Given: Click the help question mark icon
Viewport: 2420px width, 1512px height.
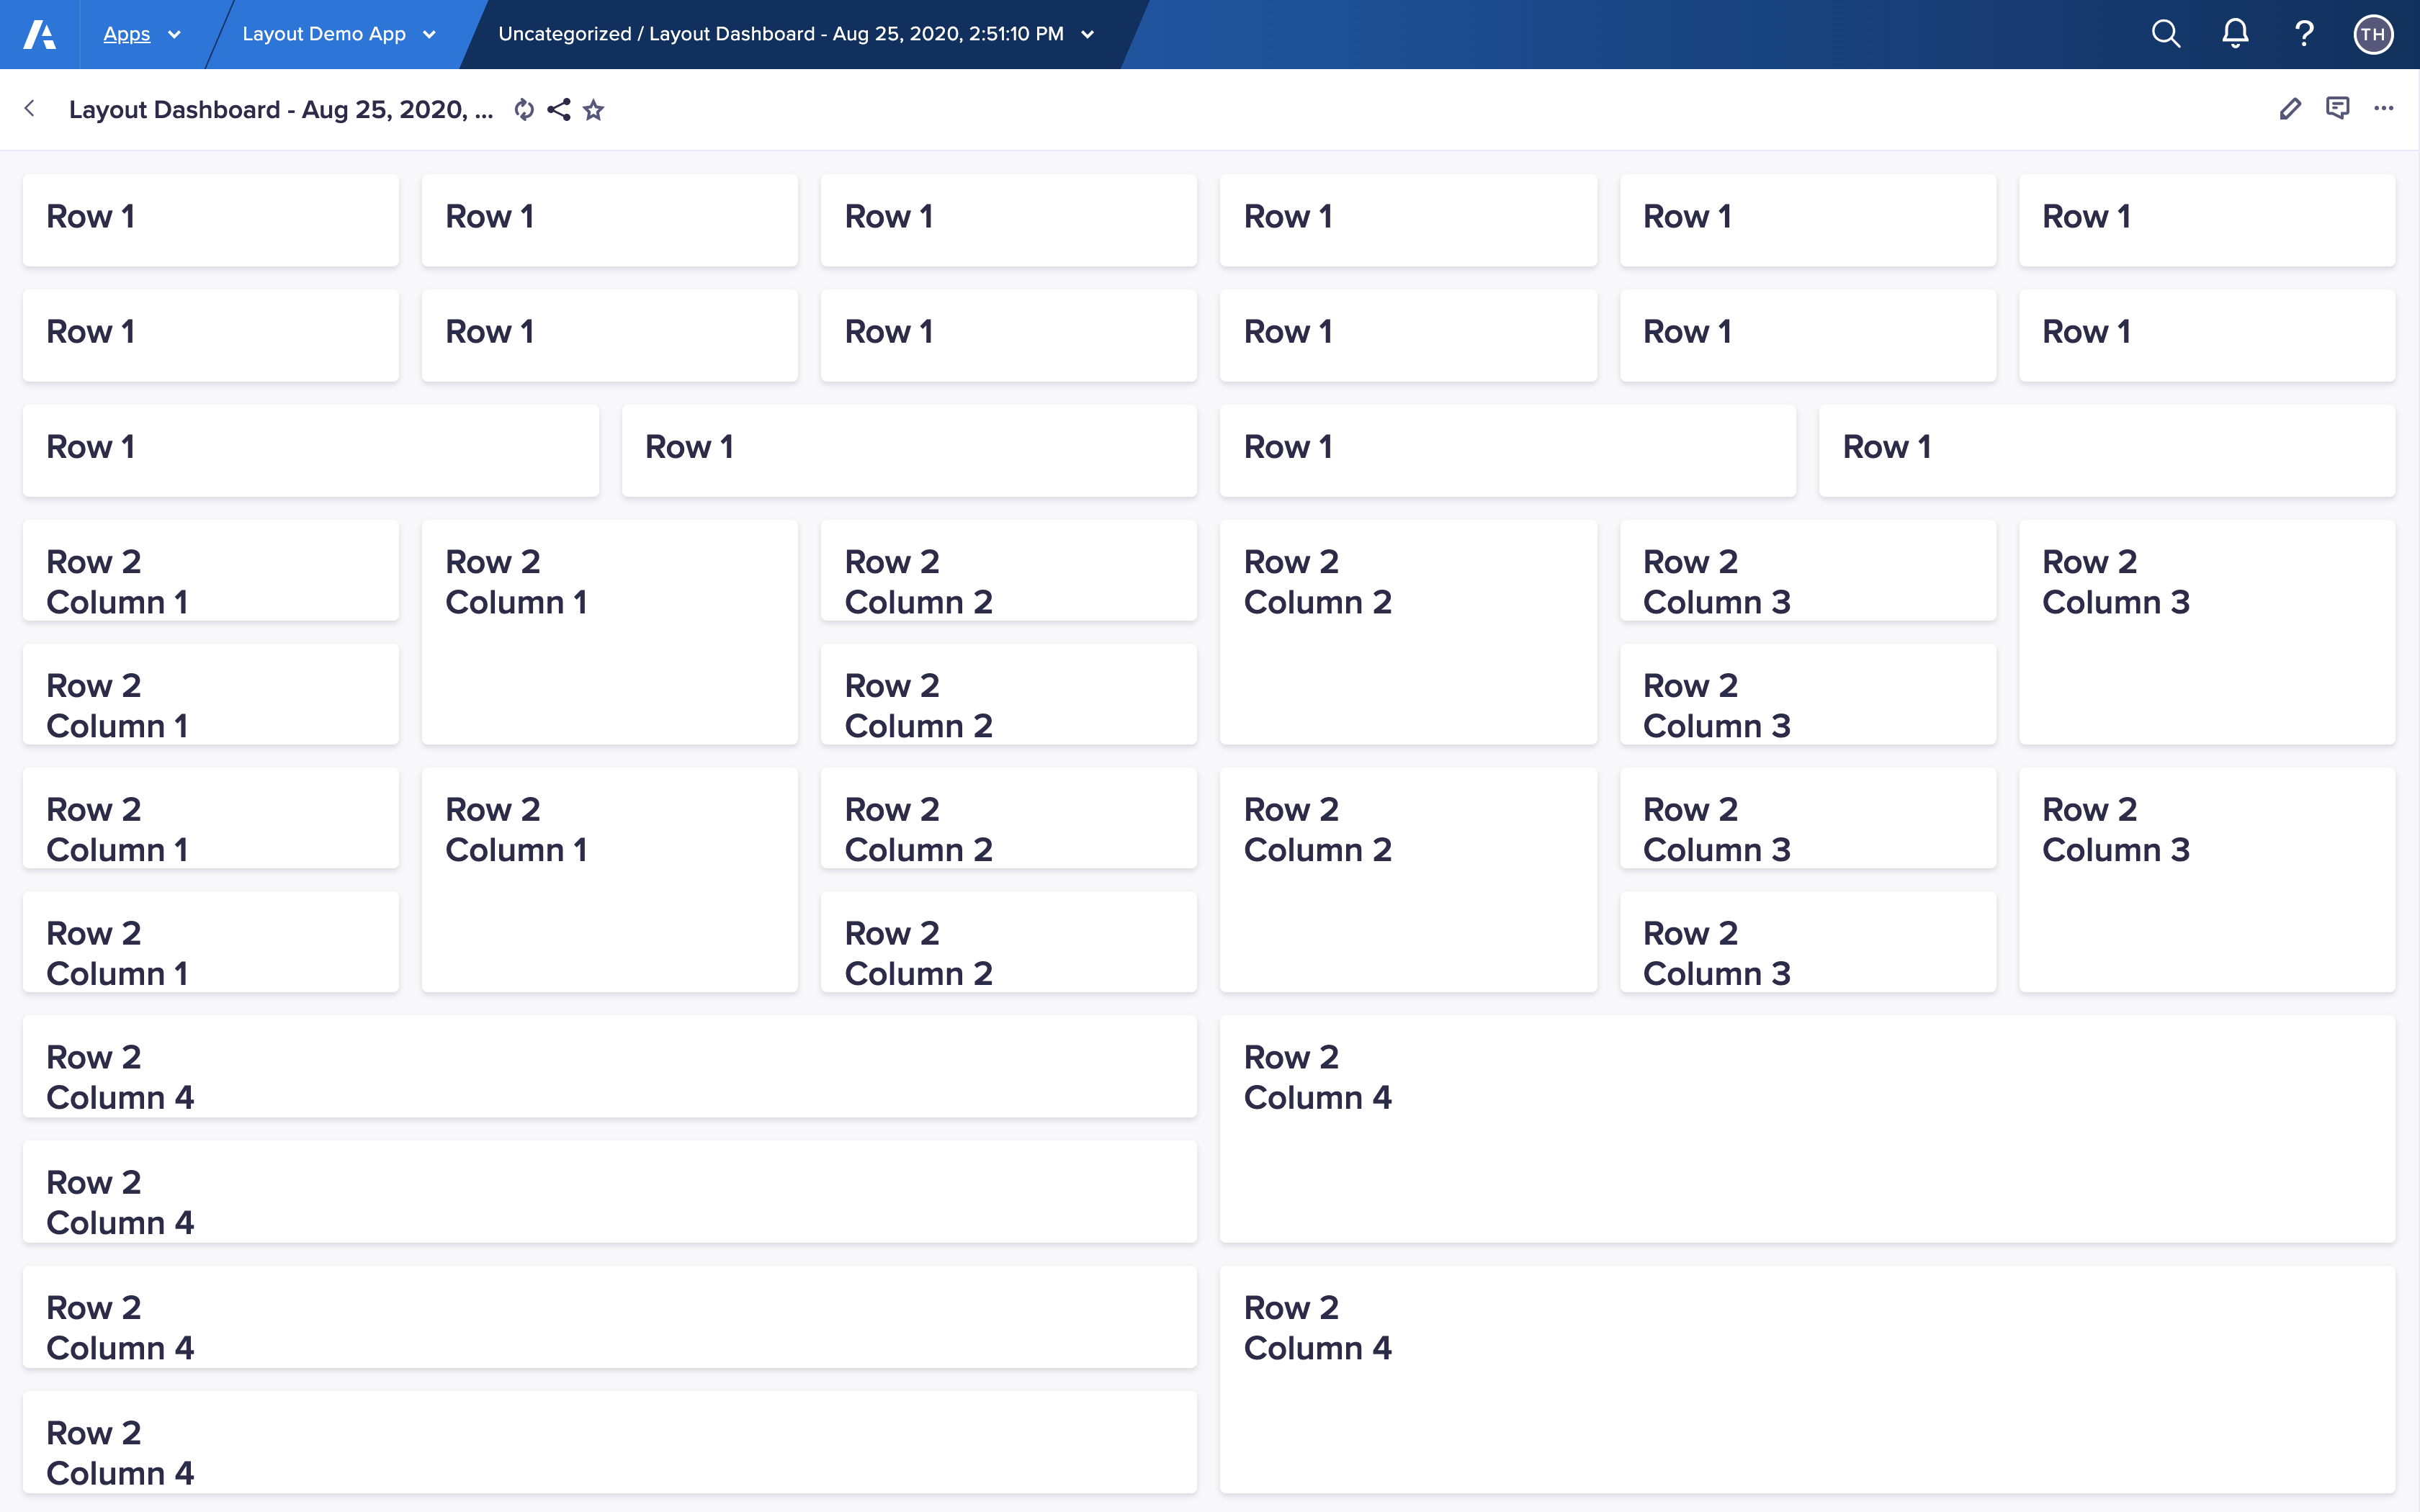Looking at the screenshot, I should (2303, 35).
